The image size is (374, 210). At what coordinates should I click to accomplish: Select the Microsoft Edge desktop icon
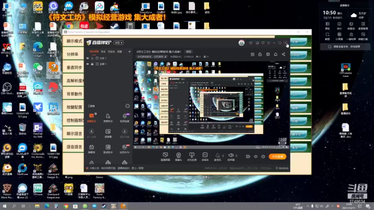click(x=38, y=49)
